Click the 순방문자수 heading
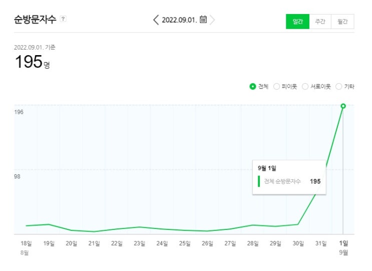The image size is (372, 271). [x=35, y=19]
